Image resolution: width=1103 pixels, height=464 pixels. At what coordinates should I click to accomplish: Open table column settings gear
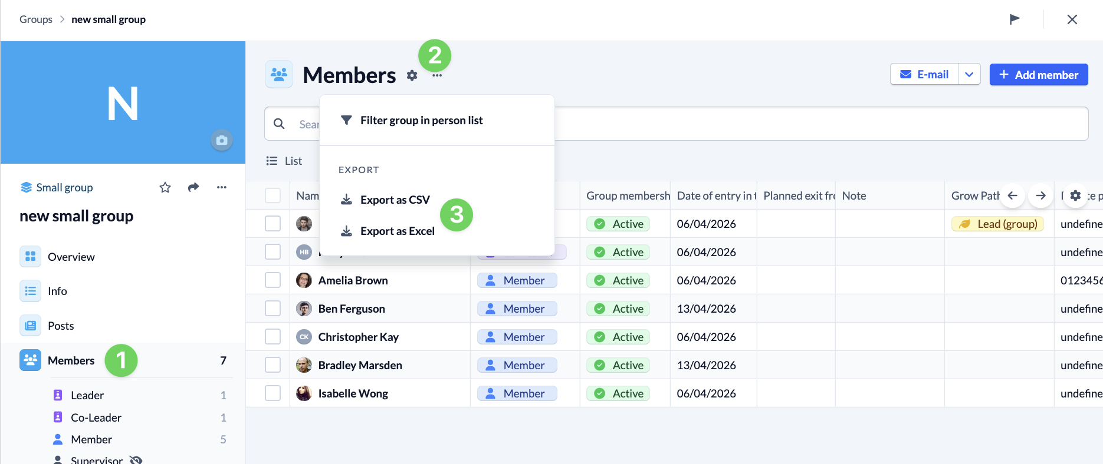(1075, 195)
